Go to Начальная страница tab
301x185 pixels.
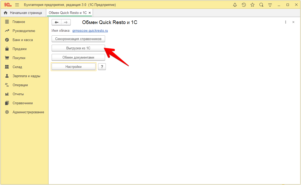coord(23,13)
